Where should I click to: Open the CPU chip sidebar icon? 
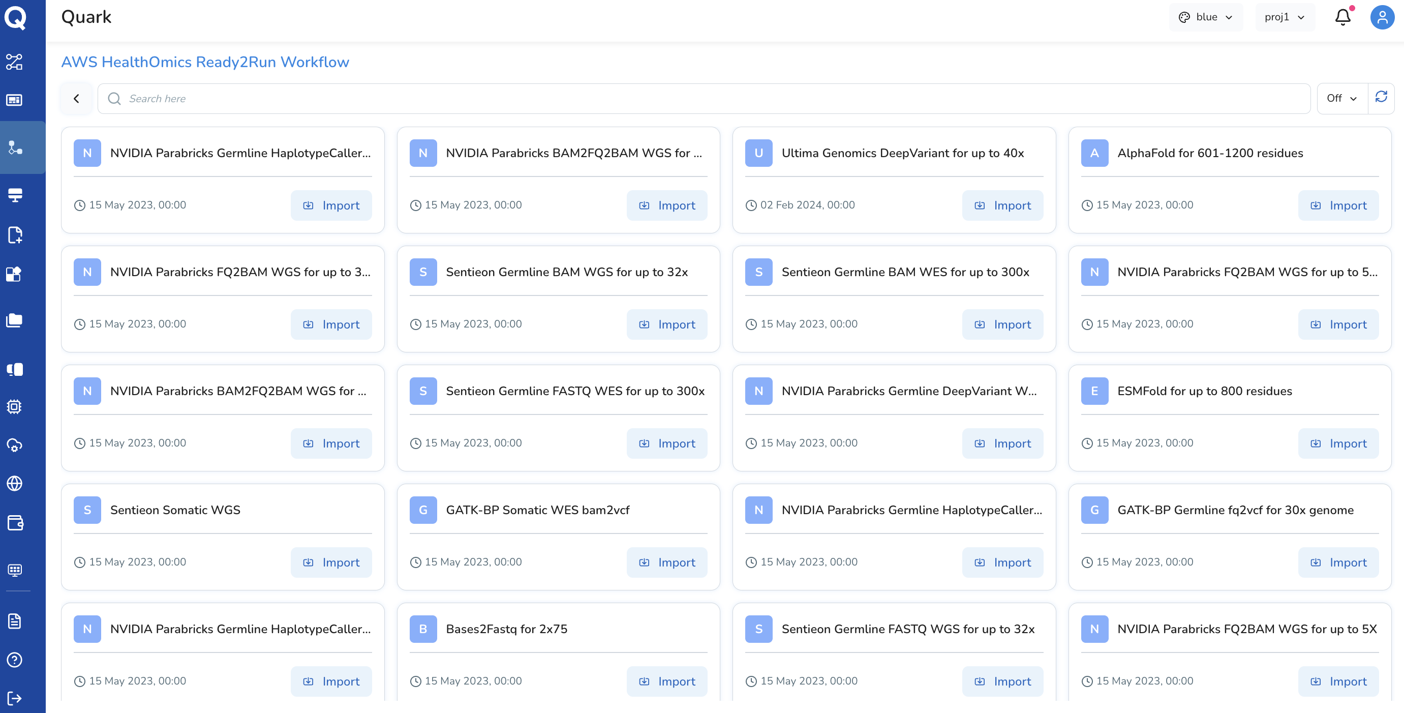[15, 407]
